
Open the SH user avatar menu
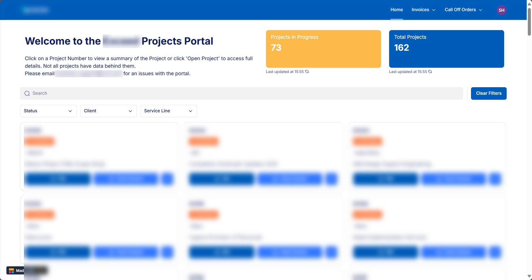(x=501, y=10)
